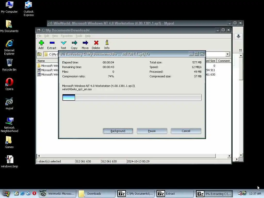Open Network Neighborhood desktop icon
The width and height of the screenshot is (264, 198).
tap(10, 125)
